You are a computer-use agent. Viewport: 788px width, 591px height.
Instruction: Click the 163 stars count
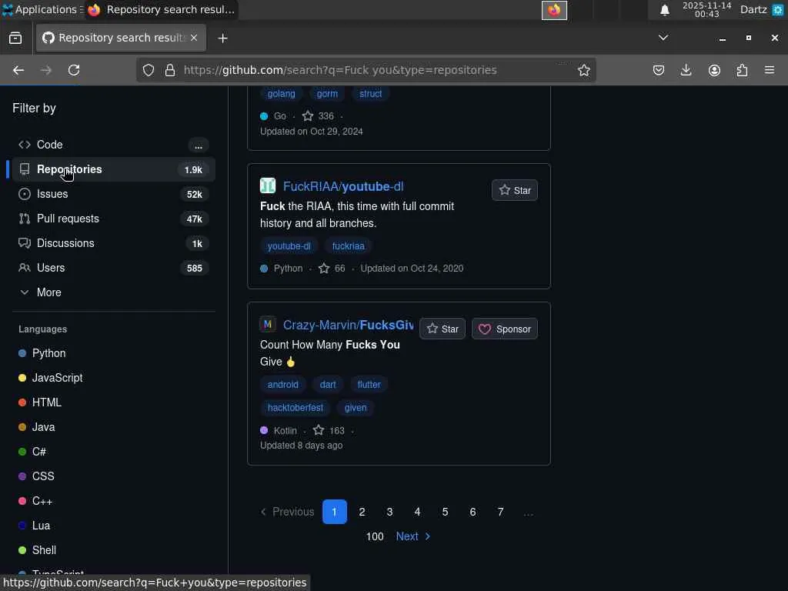[329, 431]
